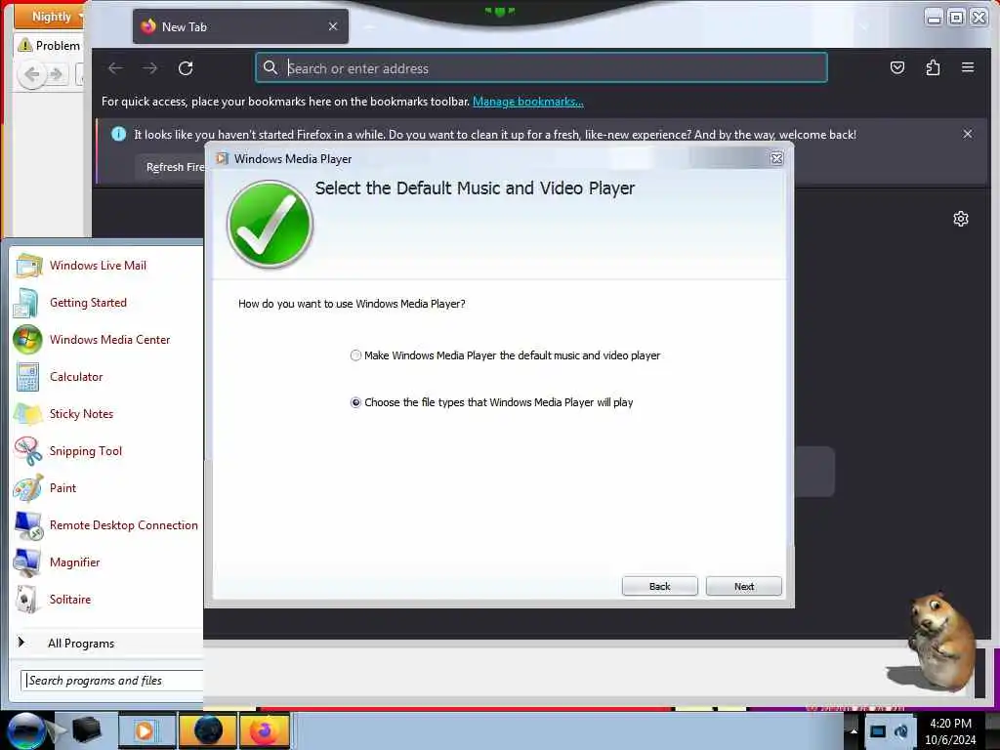
Task: Click the Snipping Tool scissors icon
Action: point(28,451)
